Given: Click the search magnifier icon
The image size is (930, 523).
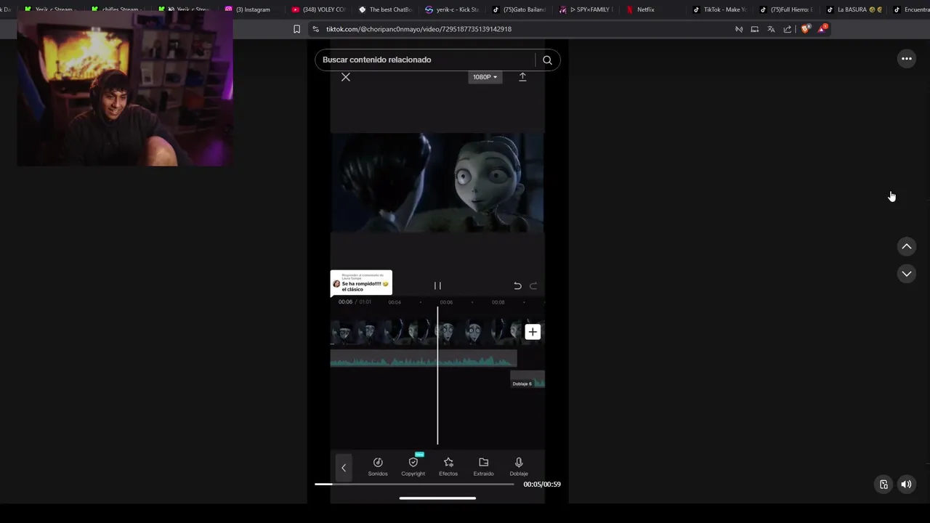Looking at the screenshot, I should point(547,60).
